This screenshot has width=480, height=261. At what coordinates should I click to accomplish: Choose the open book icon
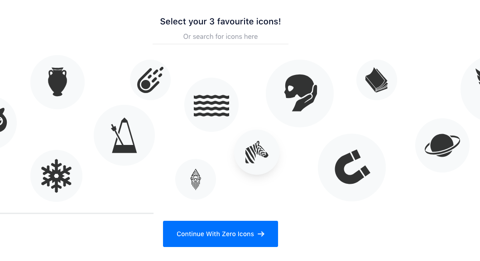376,80
